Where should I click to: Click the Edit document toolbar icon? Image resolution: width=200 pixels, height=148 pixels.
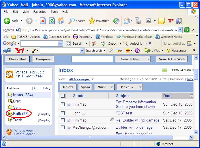pyautogui.click(x=148, y=21)
